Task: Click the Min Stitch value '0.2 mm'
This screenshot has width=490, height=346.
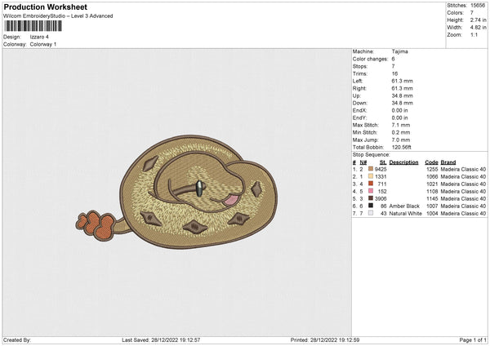Action: (x=401, y=132)
